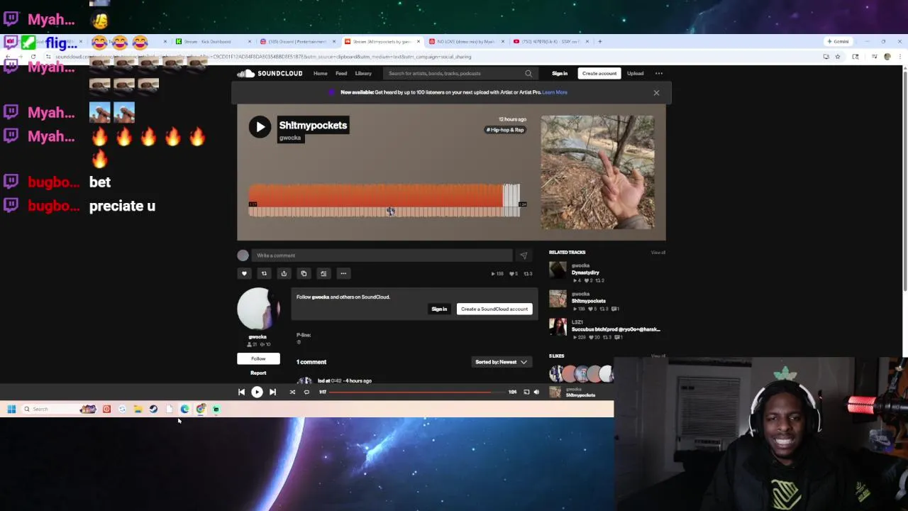Click Sign in in the SoundCloud header
The height and width of the screenshot is (511, 908).
point(560,73)
